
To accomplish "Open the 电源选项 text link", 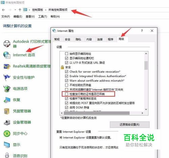I will pyautogui.click(x=20, y=89).
